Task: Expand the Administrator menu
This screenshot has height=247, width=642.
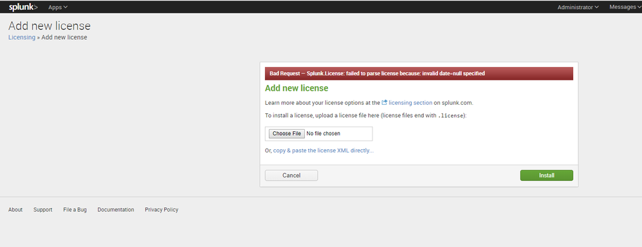Action: coord(578,7)
